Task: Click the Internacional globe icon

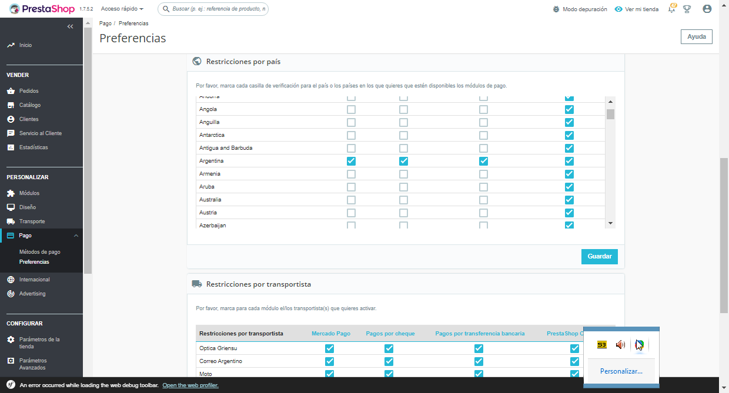Action: (11, 280)
